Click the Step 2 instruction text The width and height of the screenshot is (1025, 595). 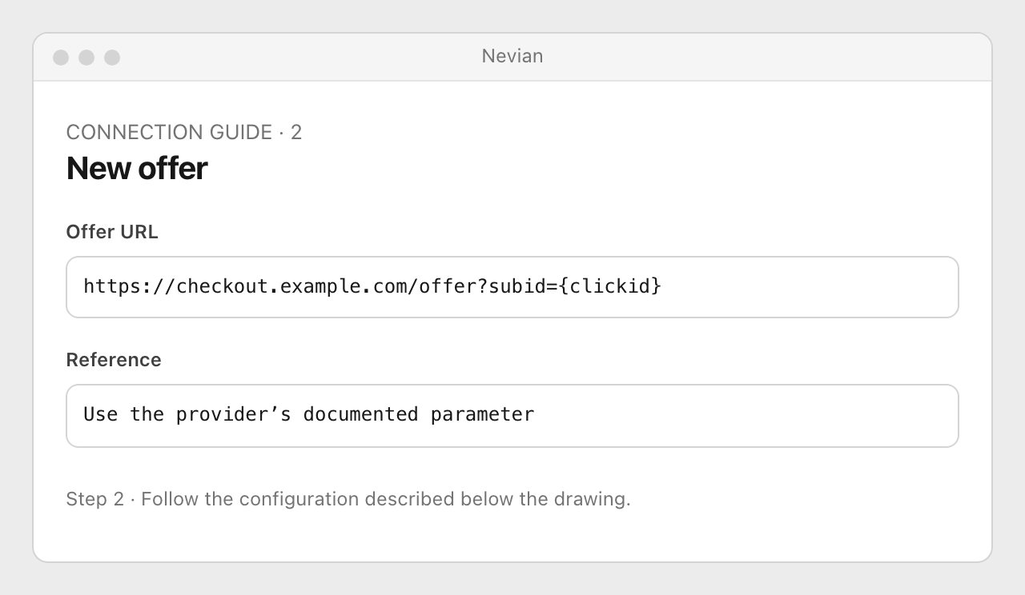coord(348,499)
